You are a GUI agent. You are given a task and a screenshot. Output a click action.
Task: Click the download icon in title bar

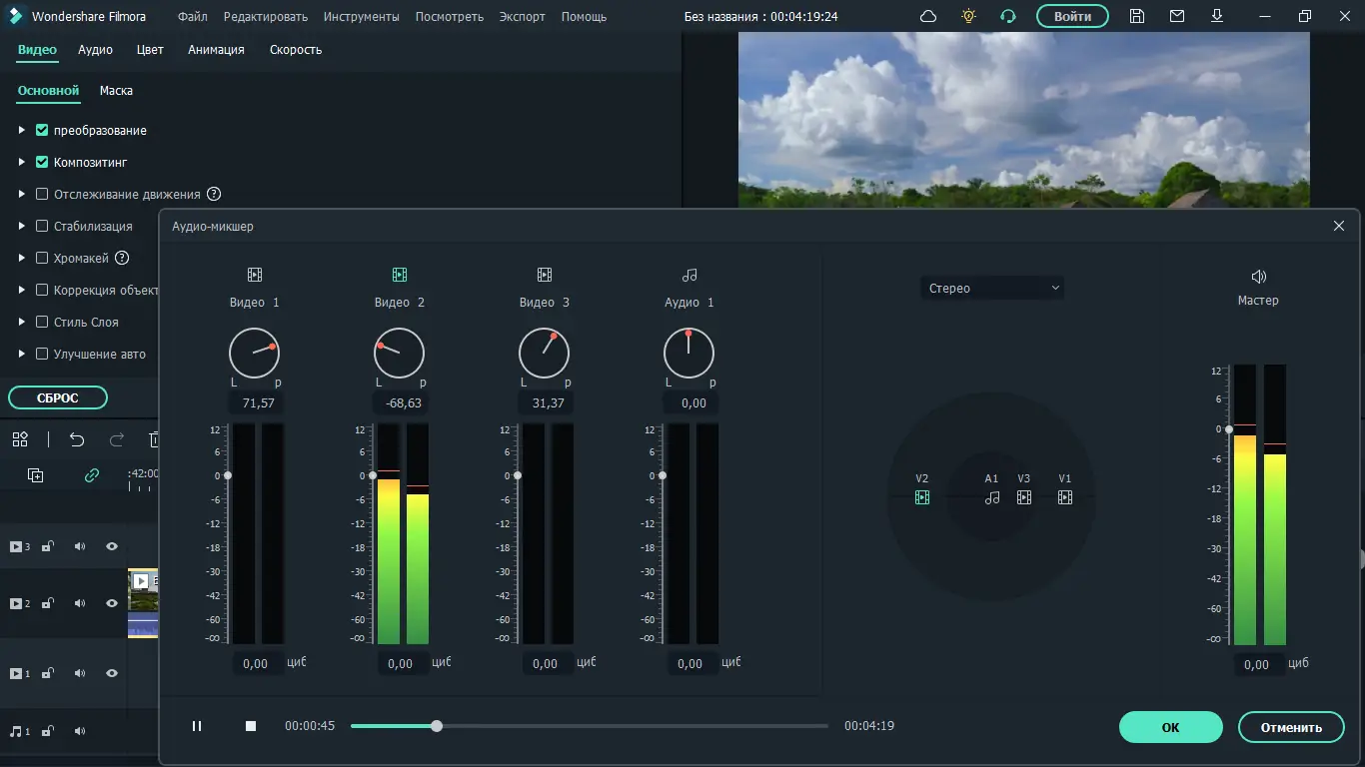[1217, 16]
